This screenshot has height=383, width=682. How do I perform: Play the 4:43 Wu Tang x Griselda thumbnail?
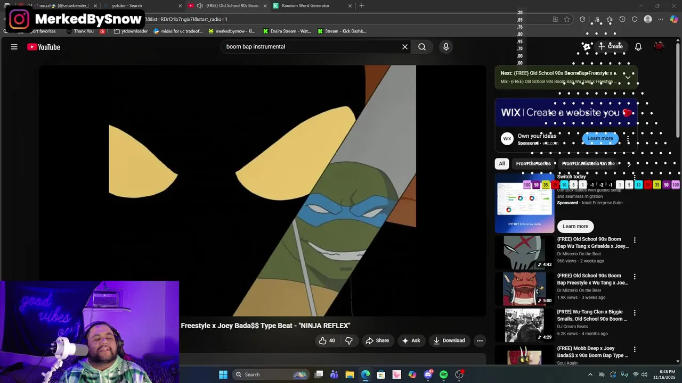click(x=524, y=252)
